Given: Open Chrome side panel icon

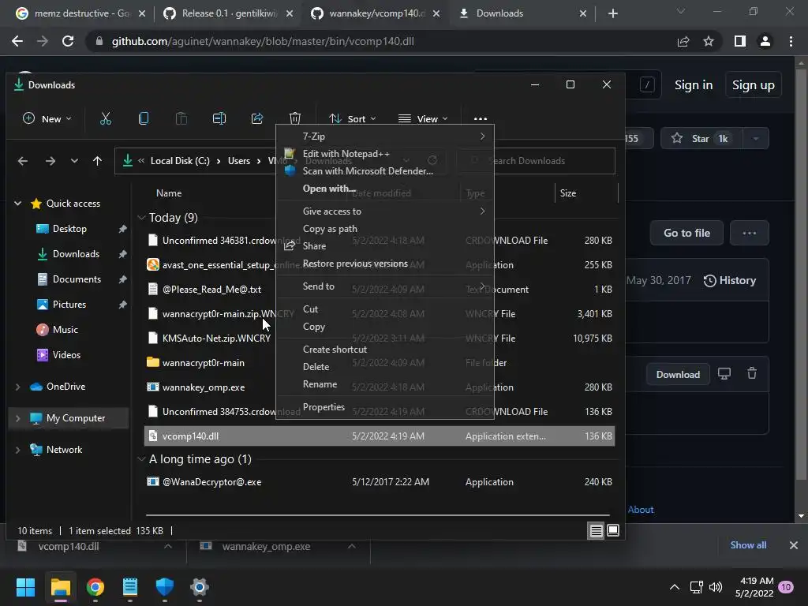Looking at the screenshot, I should [x=740, y=41].
